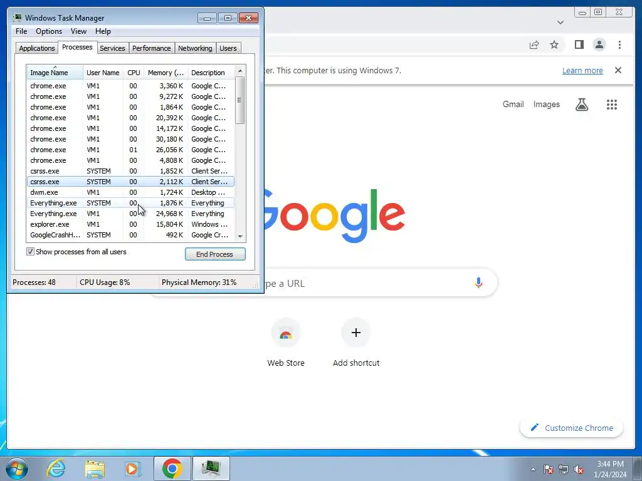The image size is (642, 481).
Task: Click the Physical Memory: 31% status
Action: [x=199, y=282]
